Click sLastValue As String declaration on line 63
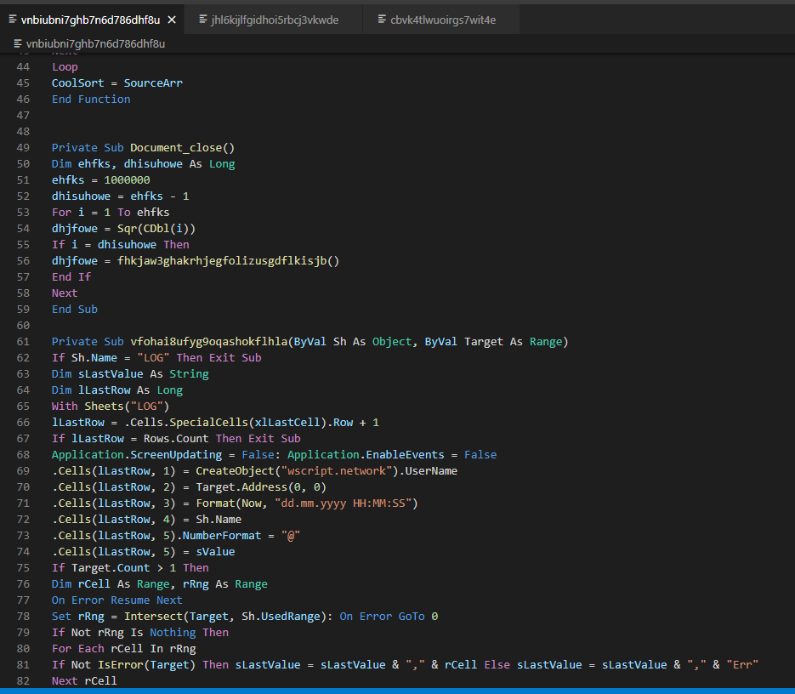The image size is (795, 694). [144, 374]
